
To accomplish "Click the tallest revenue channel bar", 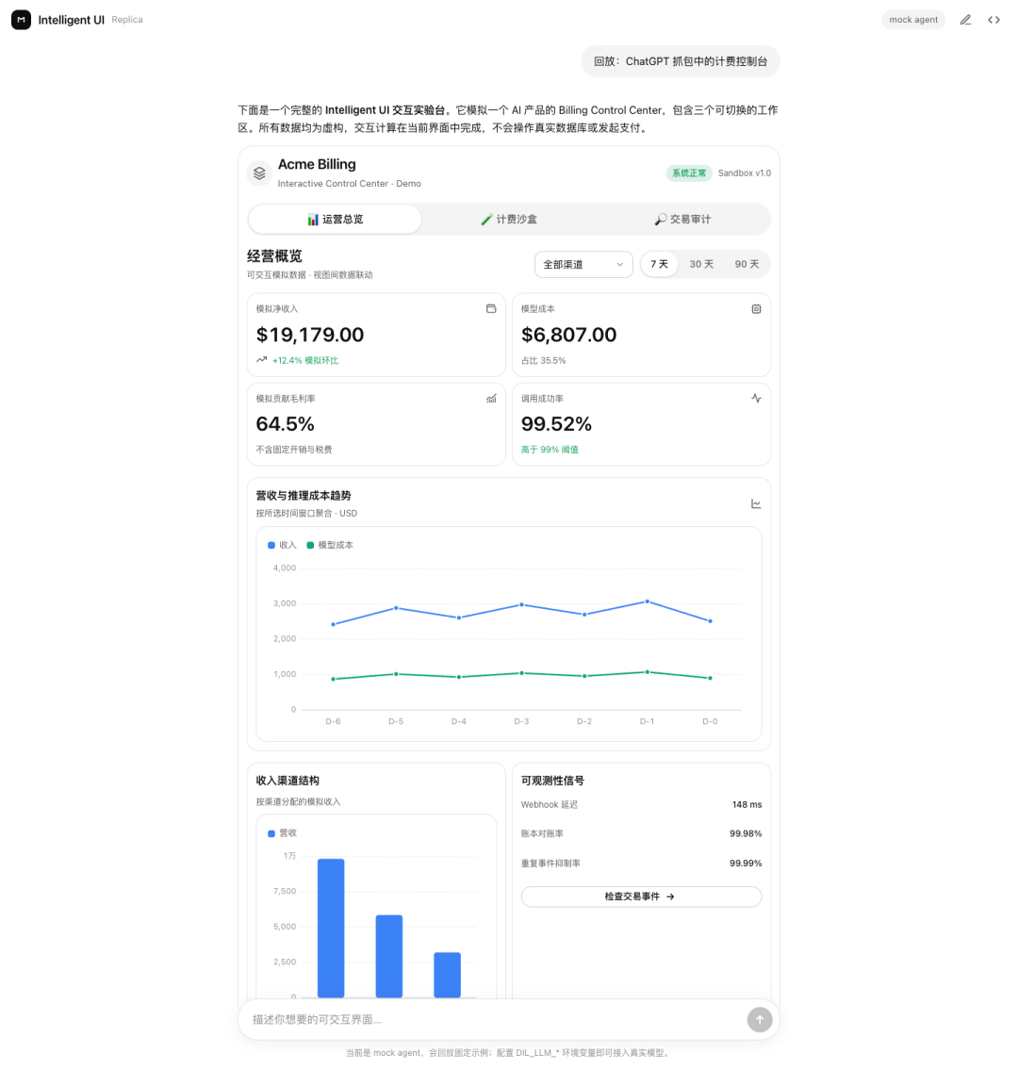I will point(331,928).
